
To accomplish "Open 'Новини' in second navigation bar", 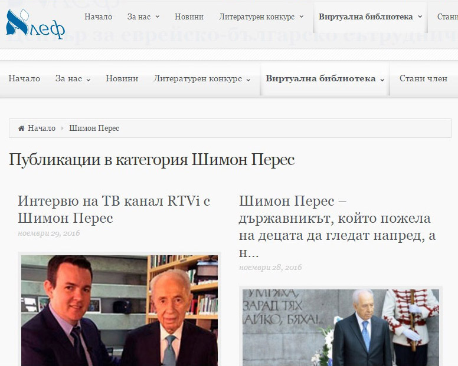I will coord(122,79).
